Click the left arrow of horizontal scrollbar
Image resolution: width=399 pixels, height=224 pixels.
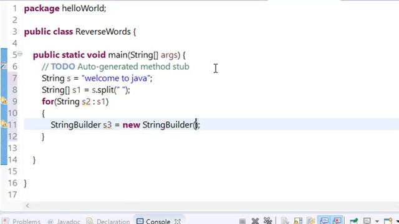tap(27, 205)
